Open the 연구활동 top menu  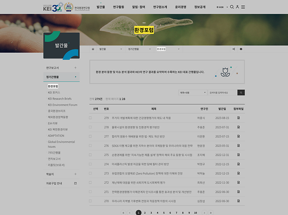pyautogui.click(x=118, y=7)
